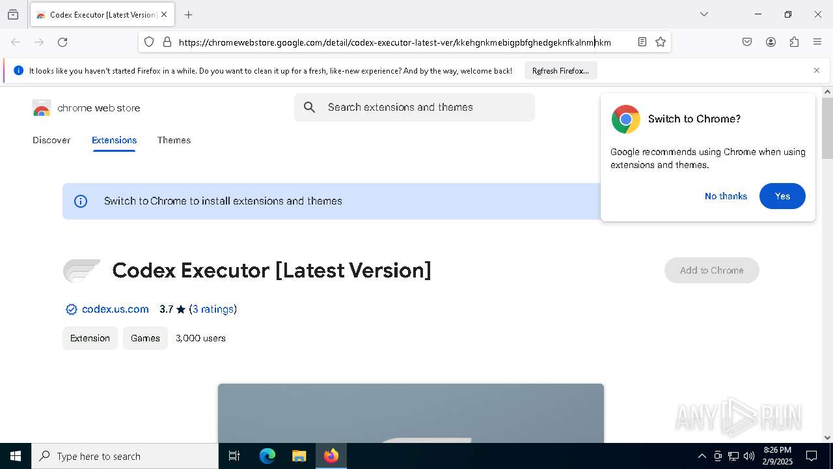Go forward one page

click(x=39, y=42)
